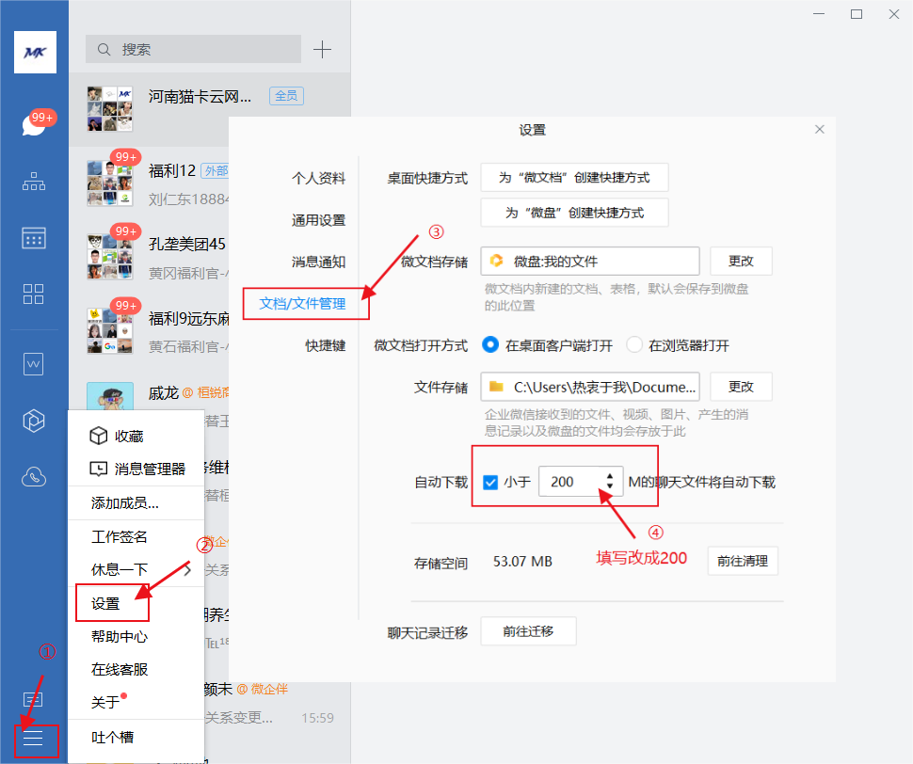This screenshot has height=764, width=913.
Task: Open the 孔垄美团45 chat
Action: [x=149, y=257]
